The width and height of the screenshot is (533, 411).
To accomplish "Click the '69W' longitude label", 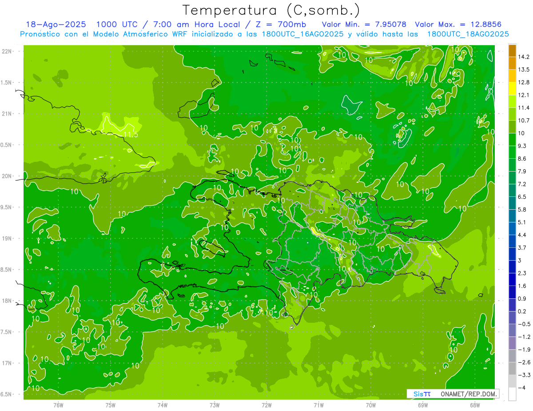I will pos(423,405).
